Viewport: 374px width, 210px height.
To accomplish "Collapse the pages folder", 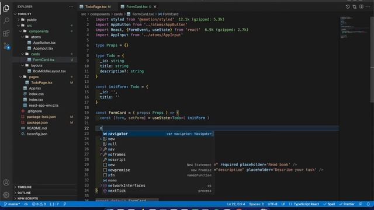I will 34,77.
